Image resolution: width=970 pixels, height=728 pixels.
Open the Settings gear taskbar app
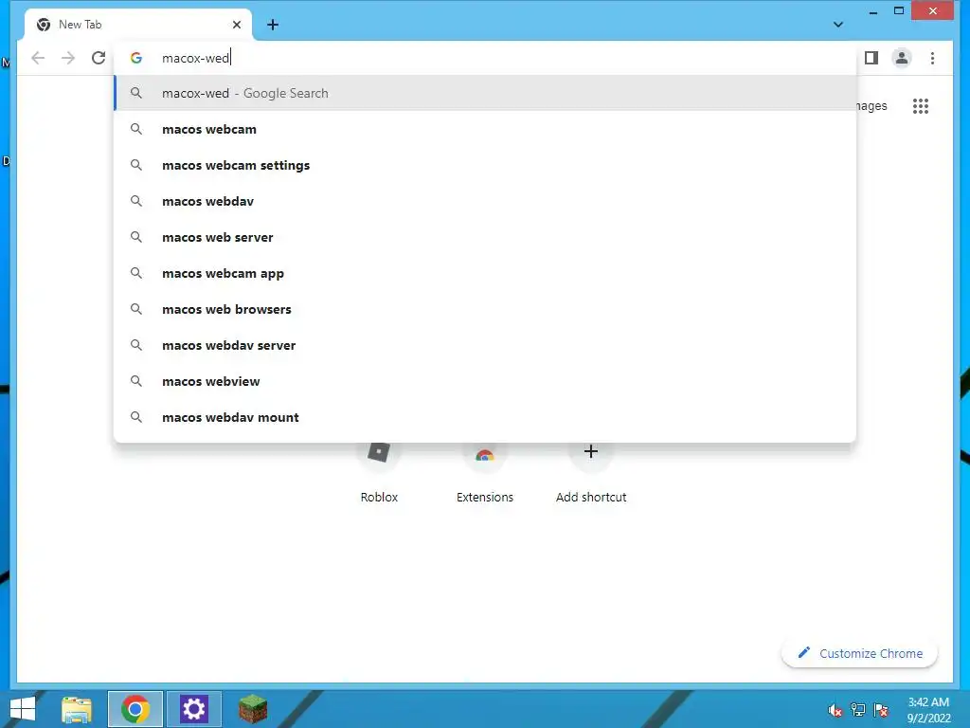coord(193,709)
